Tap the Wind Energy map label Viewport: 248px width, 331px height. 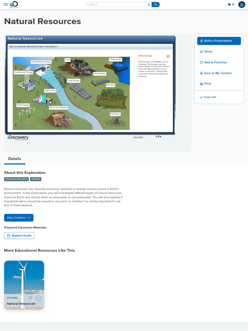coord(23,105)
